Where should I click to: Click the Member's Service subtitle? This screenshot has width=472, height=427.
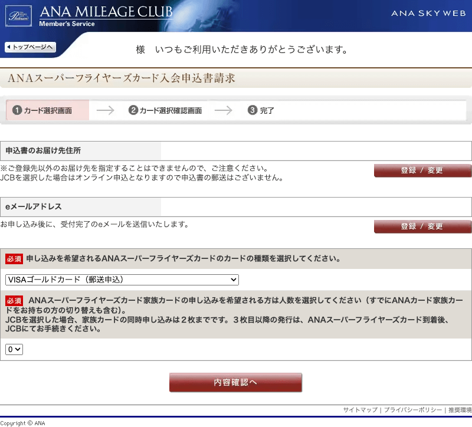[x=67, y=24]
